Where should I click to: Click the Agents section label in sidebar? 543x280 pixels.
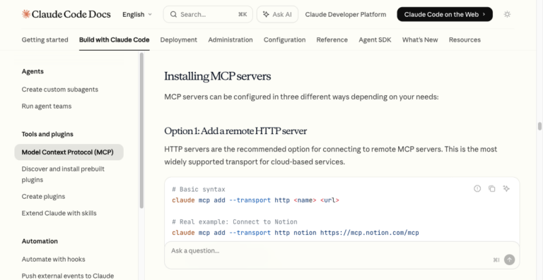(x=33, y=71)
